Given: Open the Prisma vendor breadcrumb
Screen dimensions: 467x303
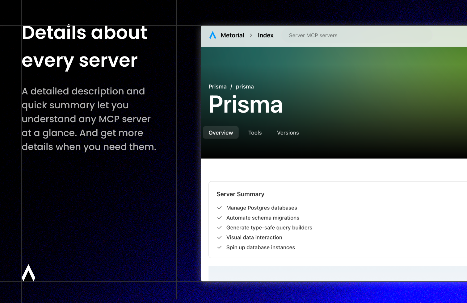Looking at the screenshot, I should pyautogui.click(x=217, y=87).
